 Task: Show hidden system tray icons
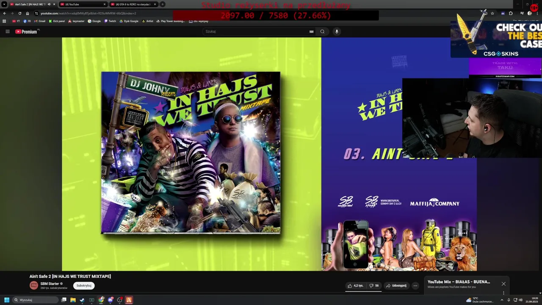pyautogui.click(x=502, y=300)
